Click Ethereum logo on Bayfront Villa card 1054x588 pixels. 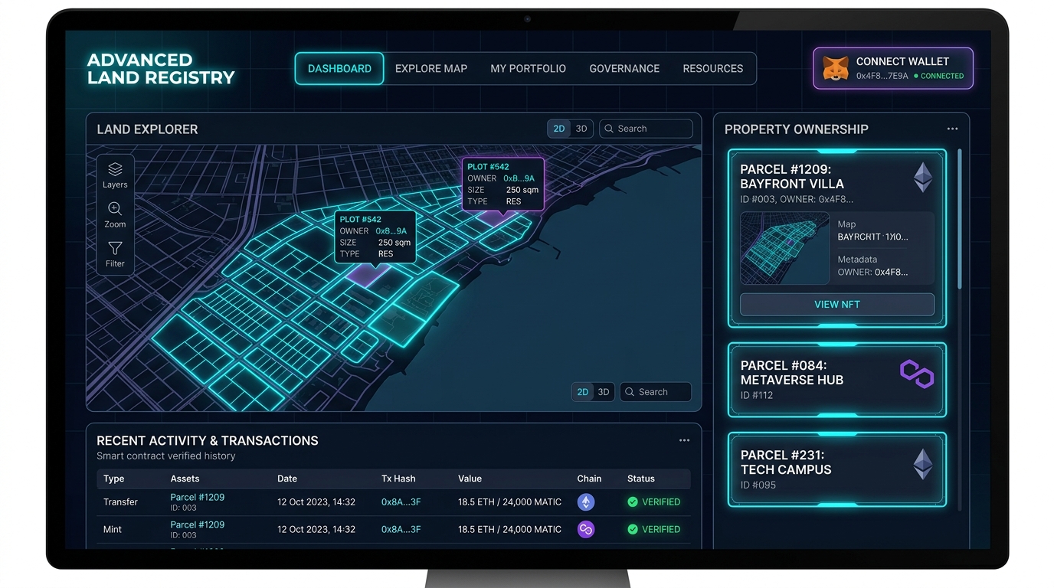point(923,178)
